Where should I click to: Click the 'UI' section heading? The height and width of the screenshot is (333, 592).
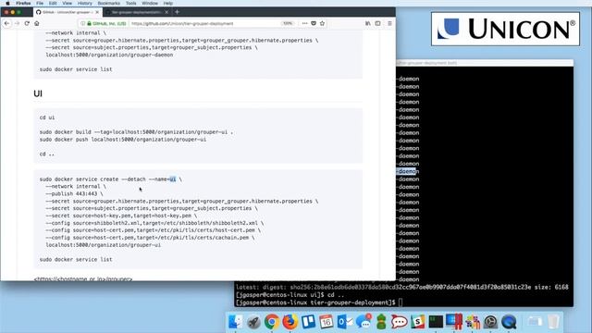tap(38, 93)
